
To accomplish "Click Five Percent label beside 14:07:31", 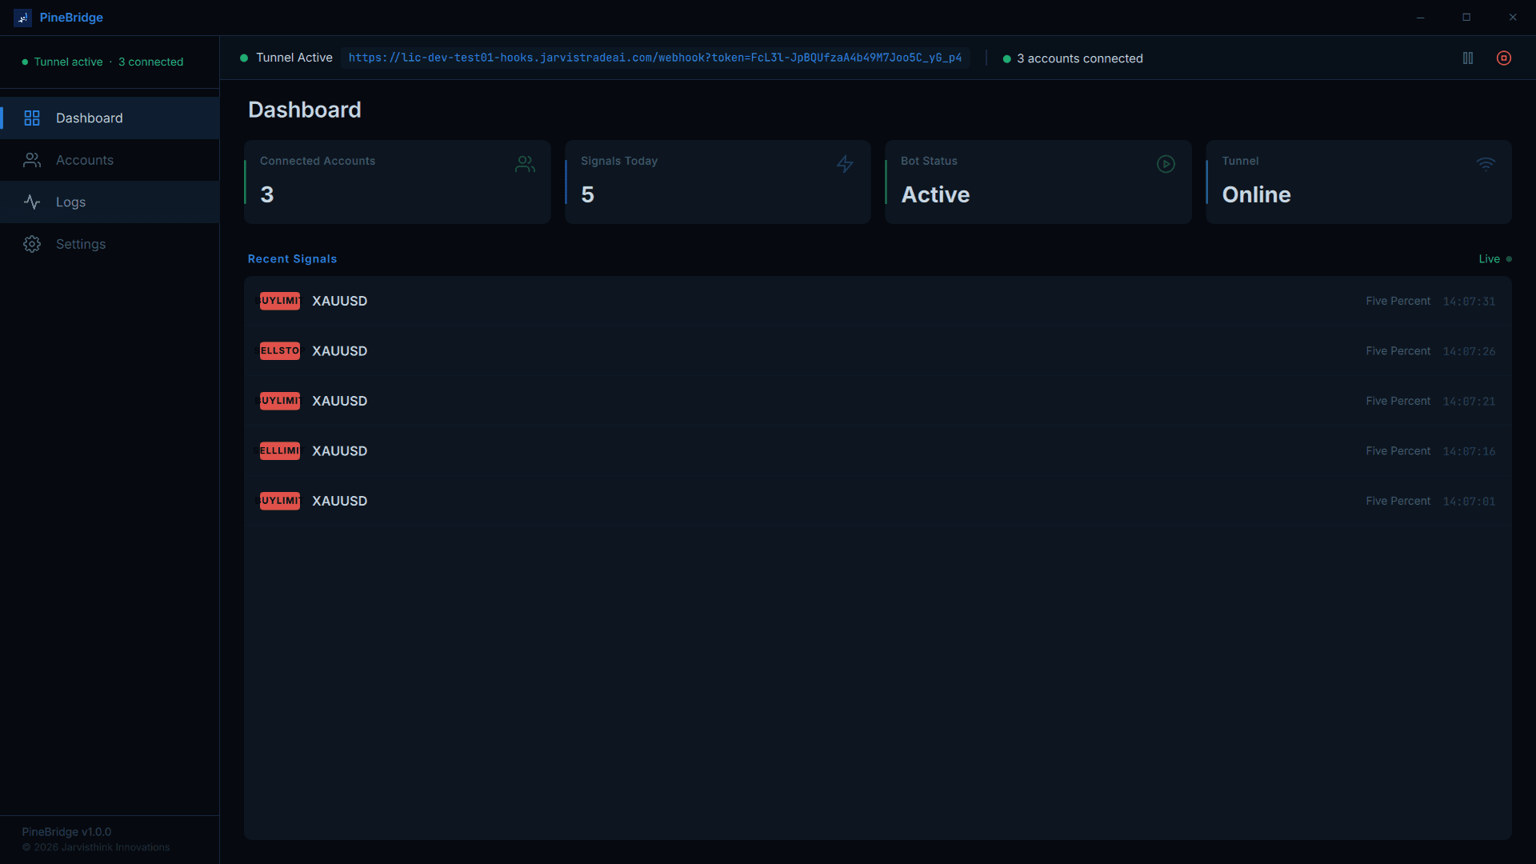I will pos(1398,301).
